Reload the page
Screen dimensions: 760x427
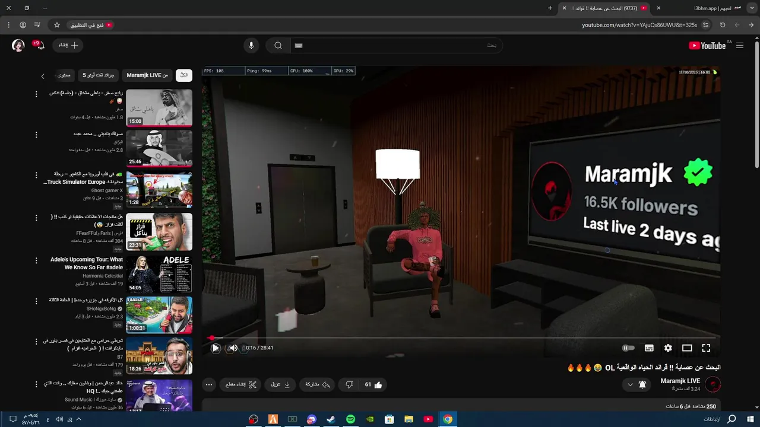[723, 25]
